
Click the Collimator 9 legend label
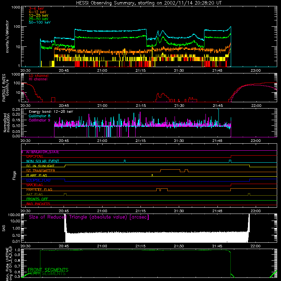click(39, 120)
